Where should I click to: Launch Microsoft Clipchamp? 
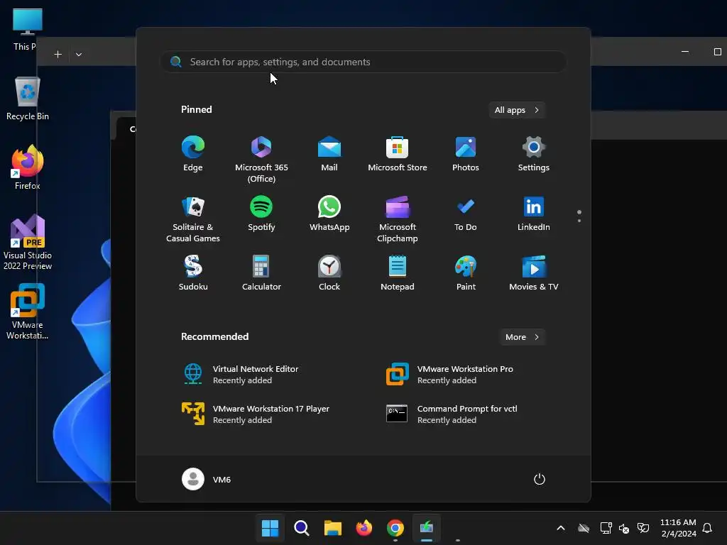398,219
